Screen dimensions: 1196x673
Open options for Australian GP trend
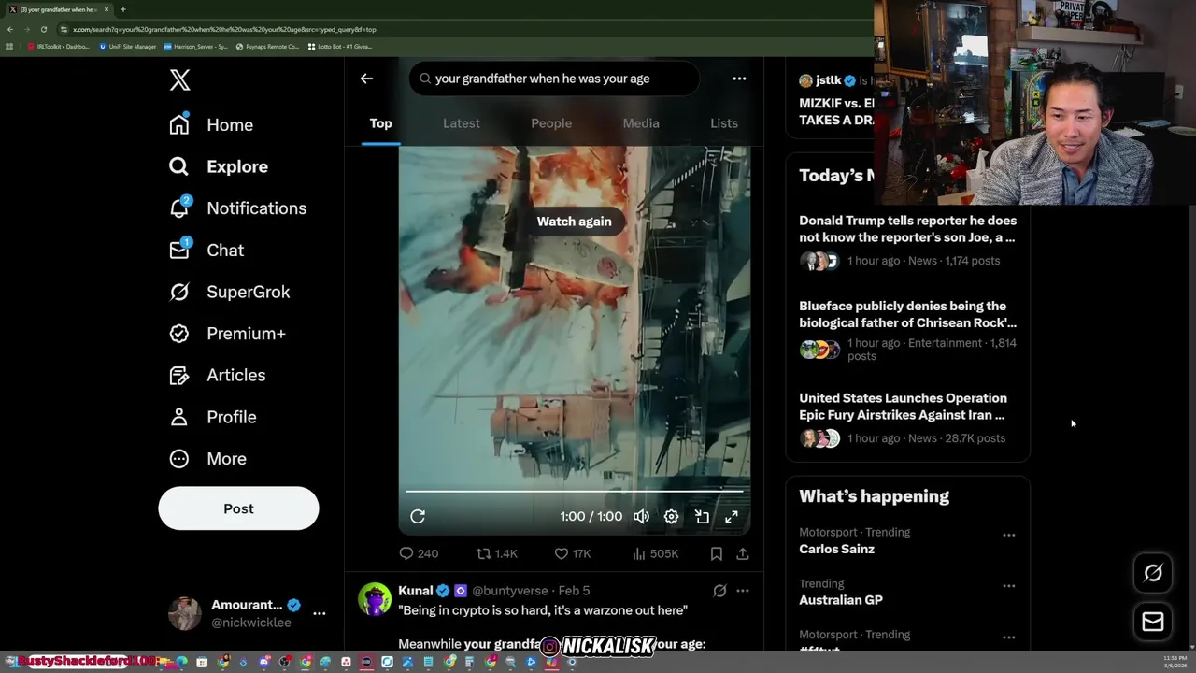point(1009,586)
